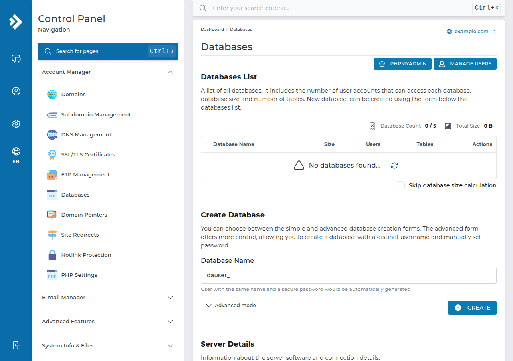The height and width of the screenshot is (361, 513).
Task: Open FTP Management from the menu
Action: 111,175
